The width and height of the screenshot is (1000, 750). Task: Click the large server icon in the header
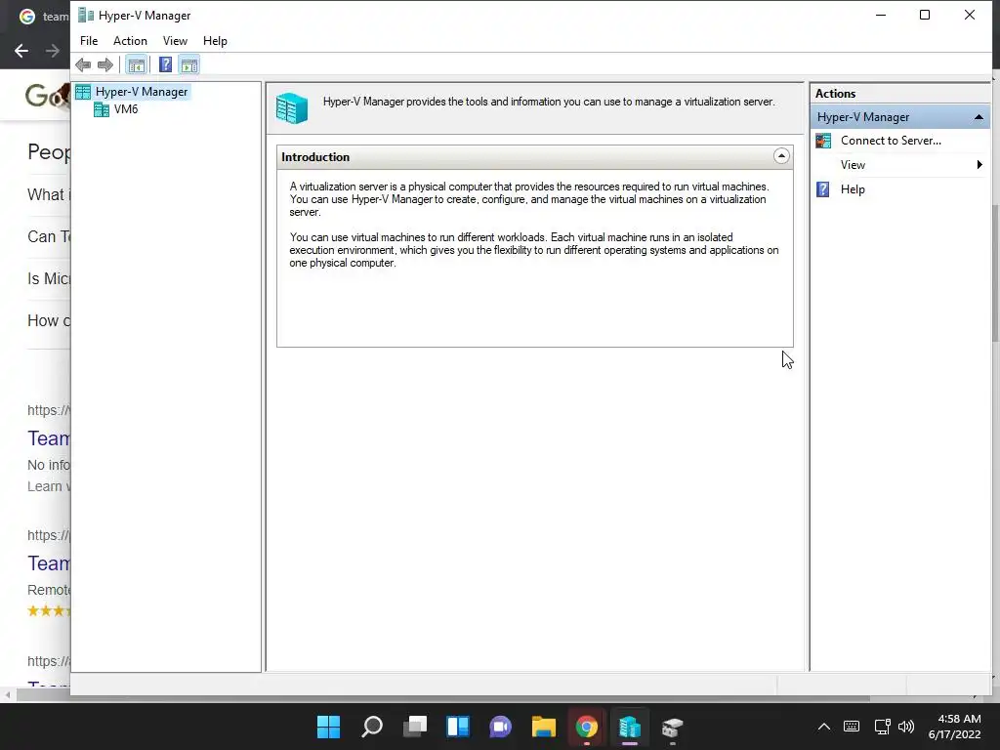[292, 107]
